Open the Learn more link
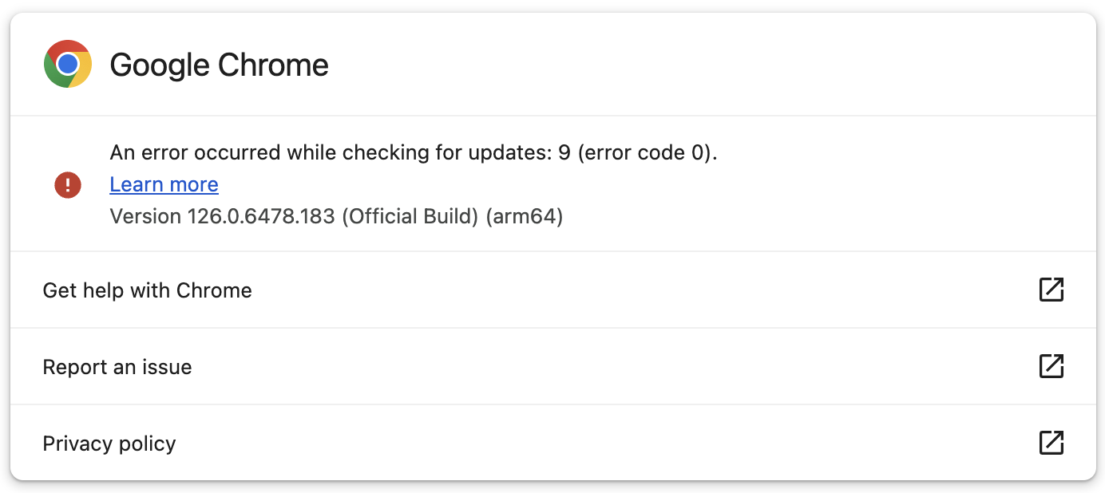Image resolution: width=1105 pixels, height=493 pixels. (164, 184)
